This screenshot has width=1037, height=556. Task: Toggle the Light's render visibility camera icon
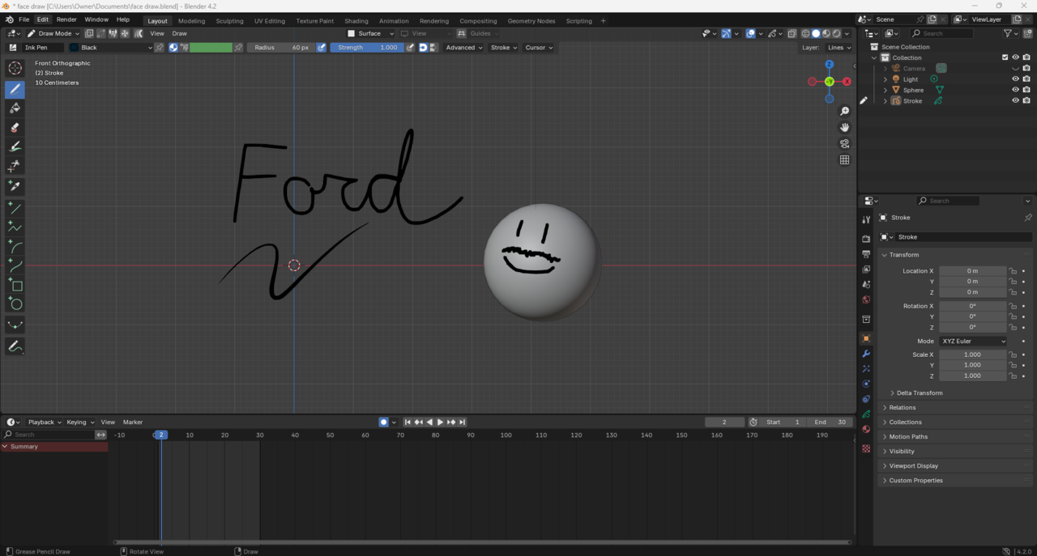pyautogui.click(x=1025, y=79)
